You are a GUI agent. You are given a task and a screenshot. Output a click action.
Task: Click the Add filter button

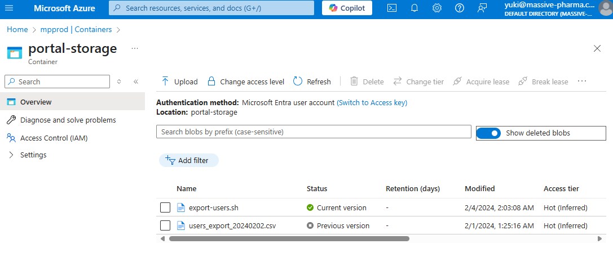(188, 160)
